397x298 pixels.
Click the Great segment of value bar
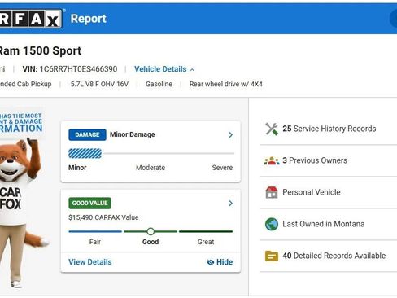point(206,231)
